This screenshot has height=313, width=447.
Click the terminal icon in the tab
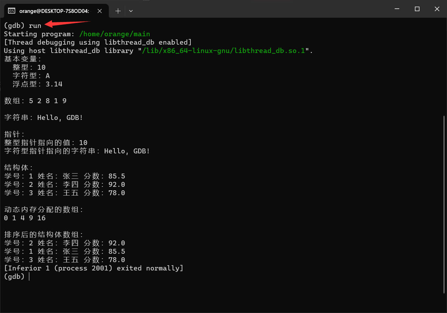pyautogui.click(x=12, y=11)
